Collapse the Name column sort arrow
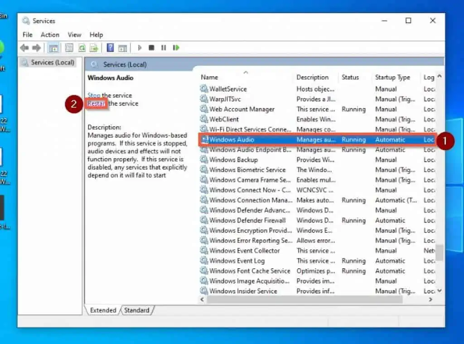The width and height of the screenshot is (464, 344). [246, 72]
